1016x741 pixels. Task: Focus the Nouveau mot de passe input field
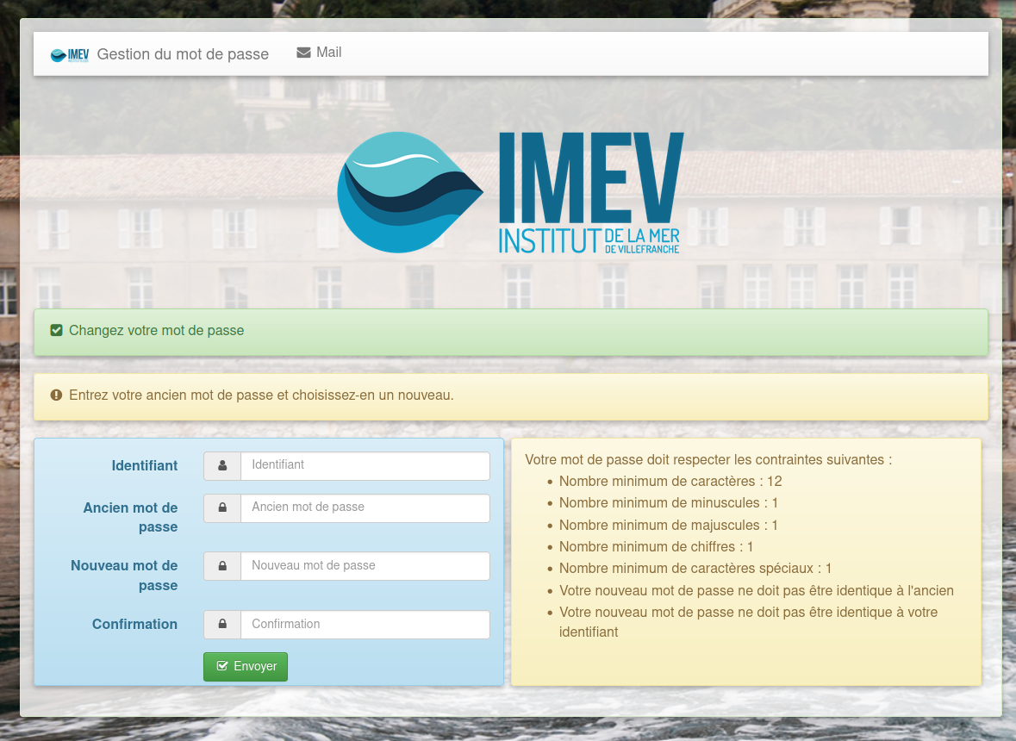click(365, 566)
